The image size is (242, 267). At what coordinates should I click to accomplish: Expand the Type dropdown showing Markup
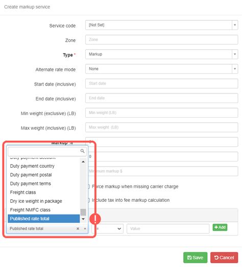pyautogui.click(x=161, y=55)
